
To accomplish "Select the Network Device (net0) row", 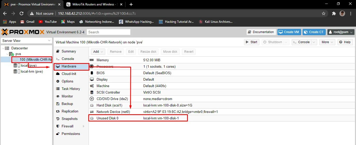I will coord(222,112).
